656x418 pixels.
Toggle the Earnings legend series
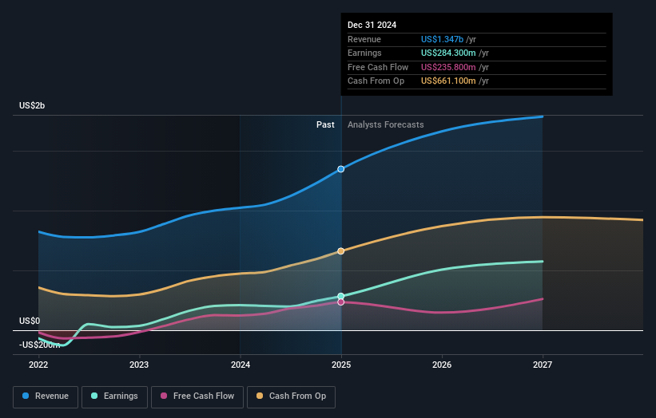(114, 396)
